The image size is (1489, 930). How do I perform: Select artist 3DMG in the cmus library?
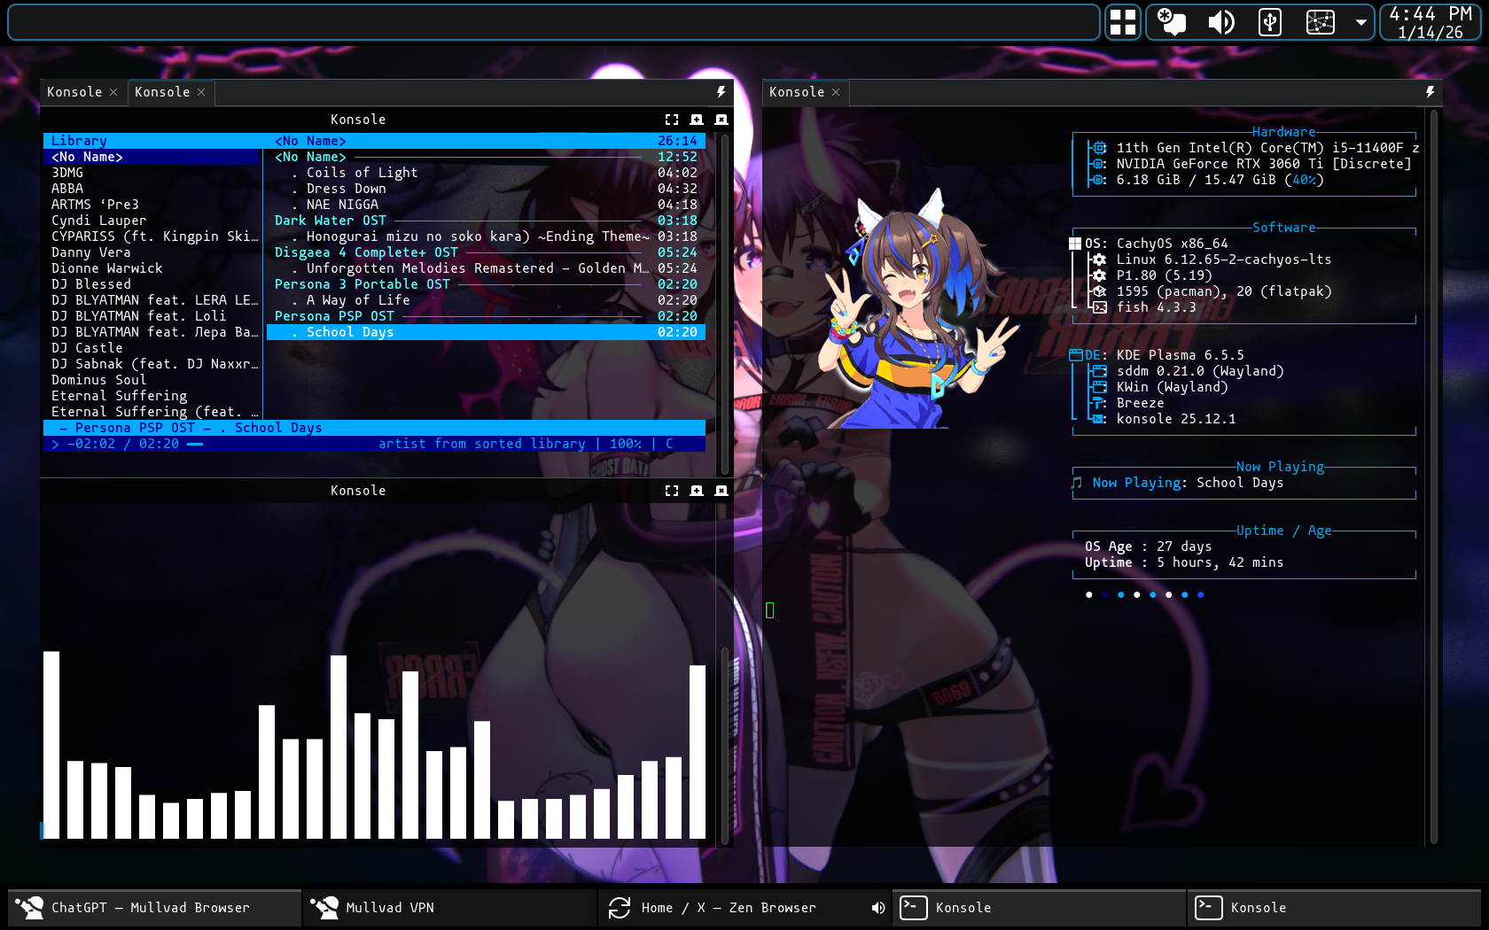coord(67,173)
